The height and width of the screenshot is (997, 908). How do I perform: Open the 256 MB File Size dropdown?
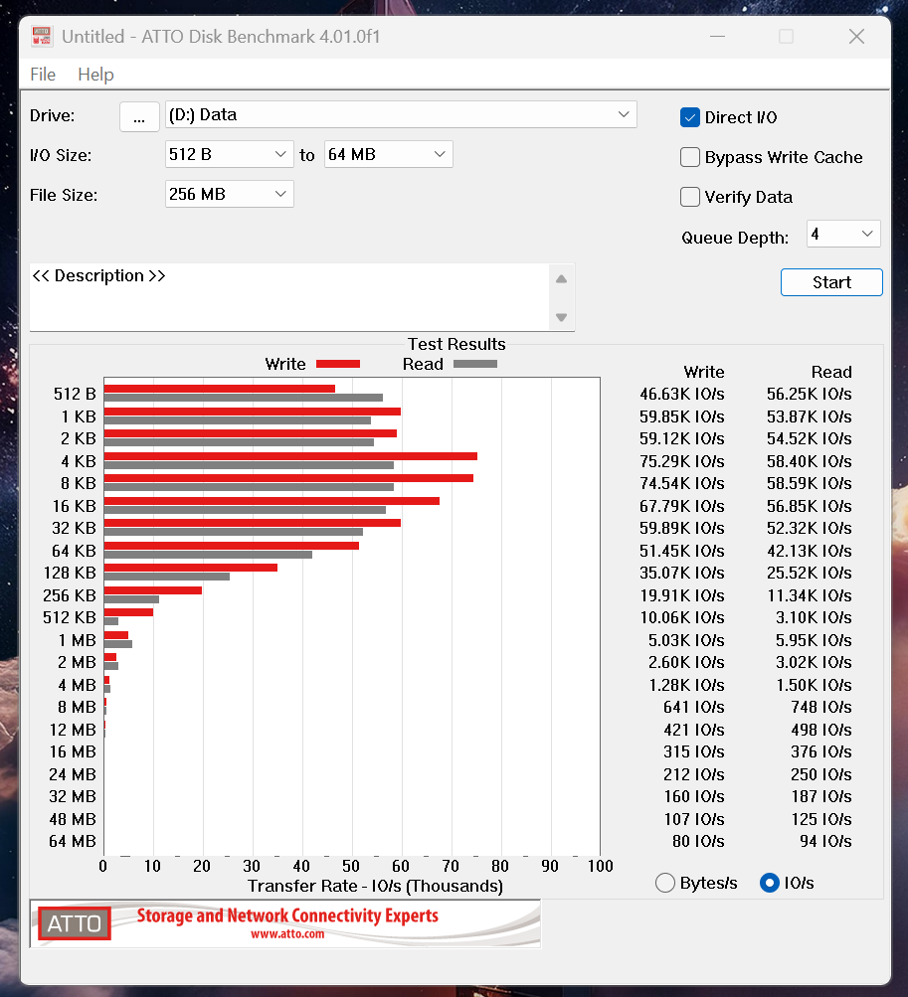click(229, 194)
